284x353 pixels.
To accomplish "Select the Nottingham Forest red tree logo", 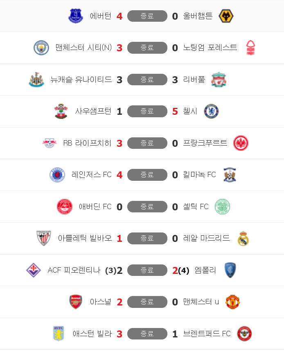I will pos(250,48).
